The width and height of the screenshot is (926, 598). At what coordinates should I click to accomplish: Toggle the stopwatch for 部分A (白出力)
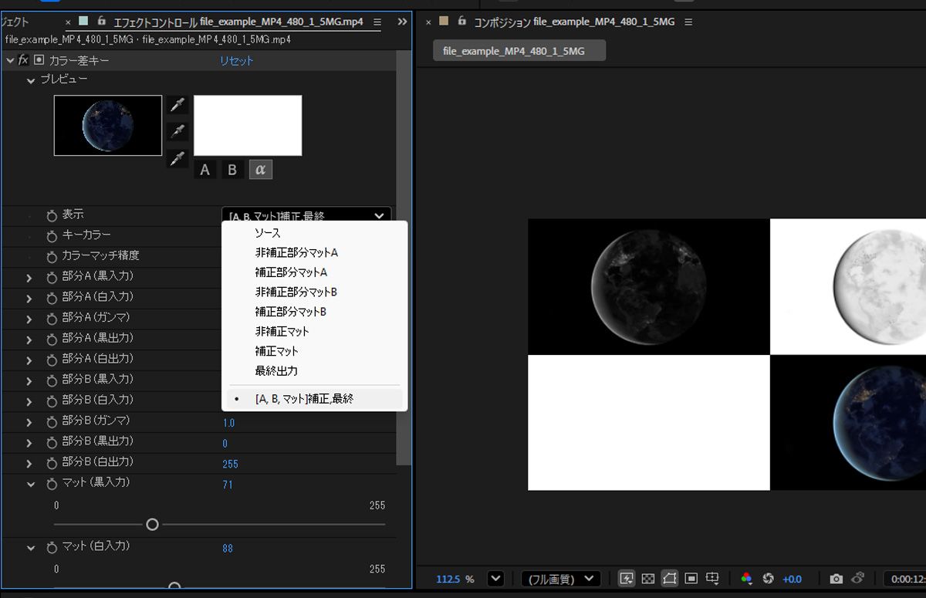[52, 360]
